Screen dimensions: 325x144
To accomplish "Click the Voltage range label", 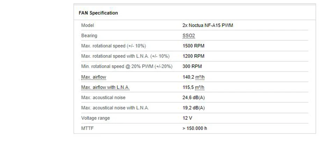I will click(95, 118).
